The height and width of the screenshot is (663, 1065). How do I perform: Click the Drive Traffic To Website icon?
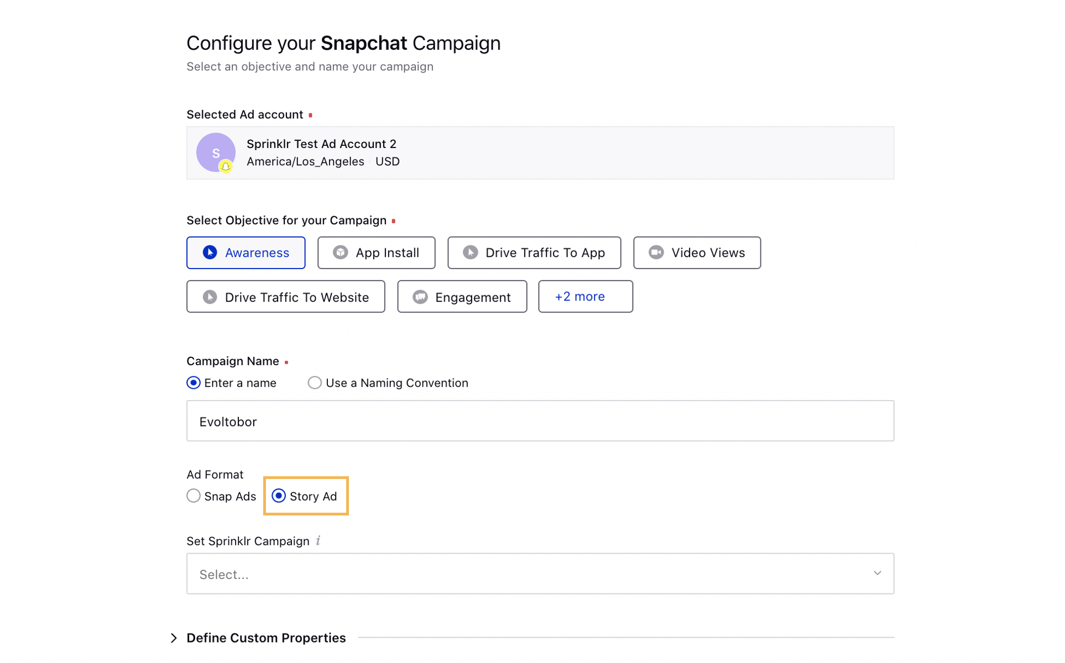(210, 297)
